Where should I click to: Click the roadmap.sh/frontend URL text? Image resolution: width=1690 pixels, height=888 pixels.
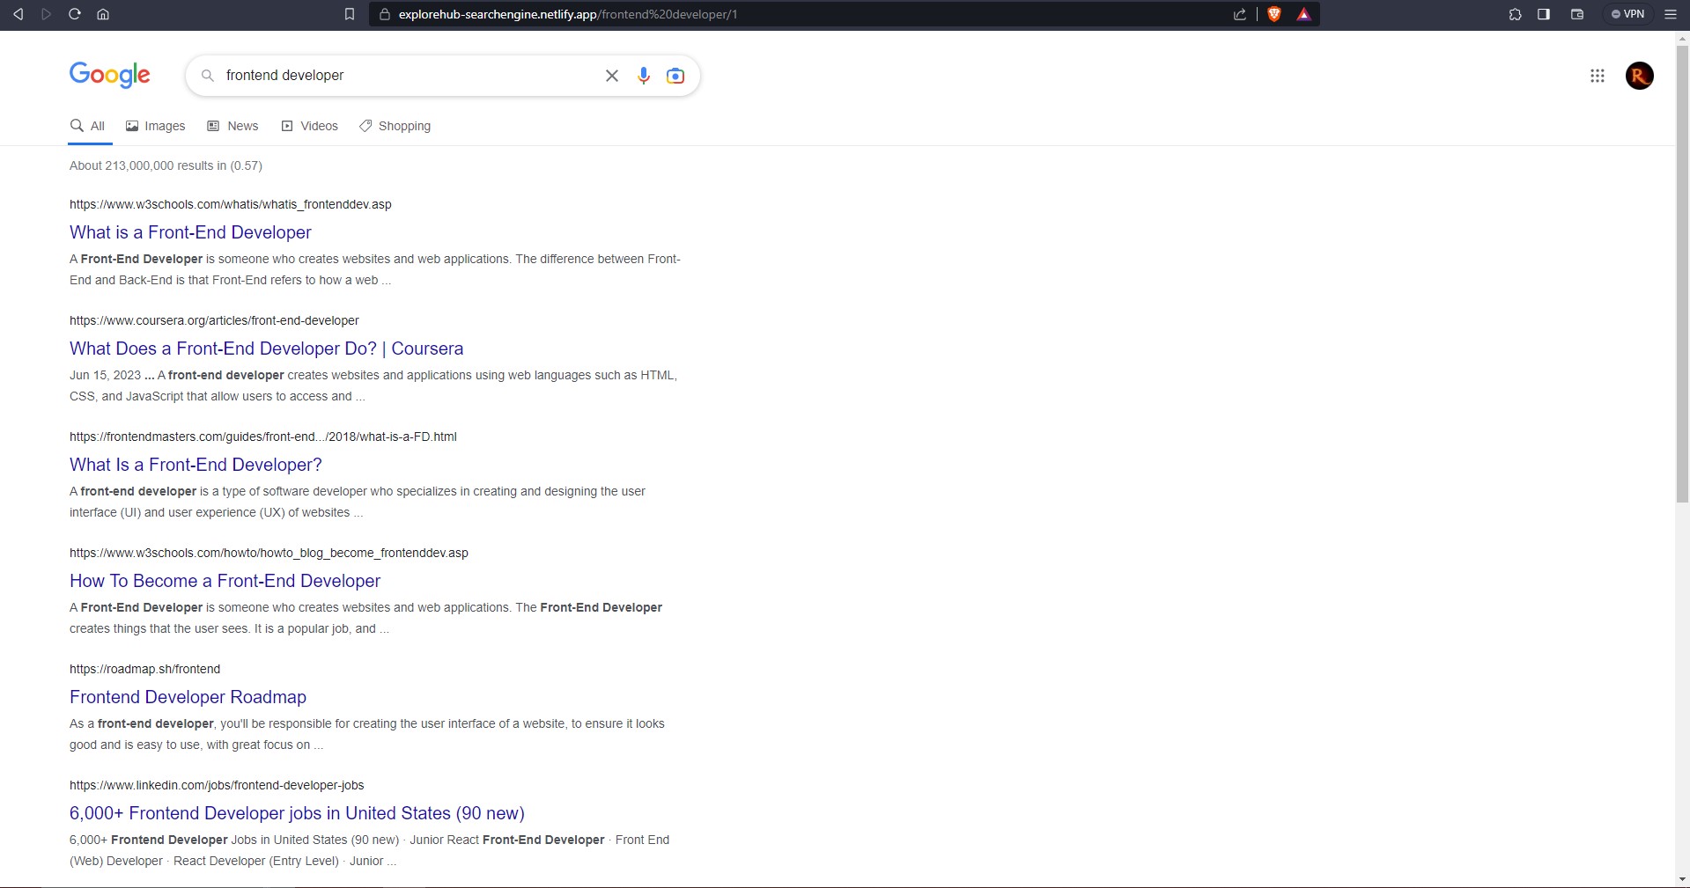pos(145,669)
